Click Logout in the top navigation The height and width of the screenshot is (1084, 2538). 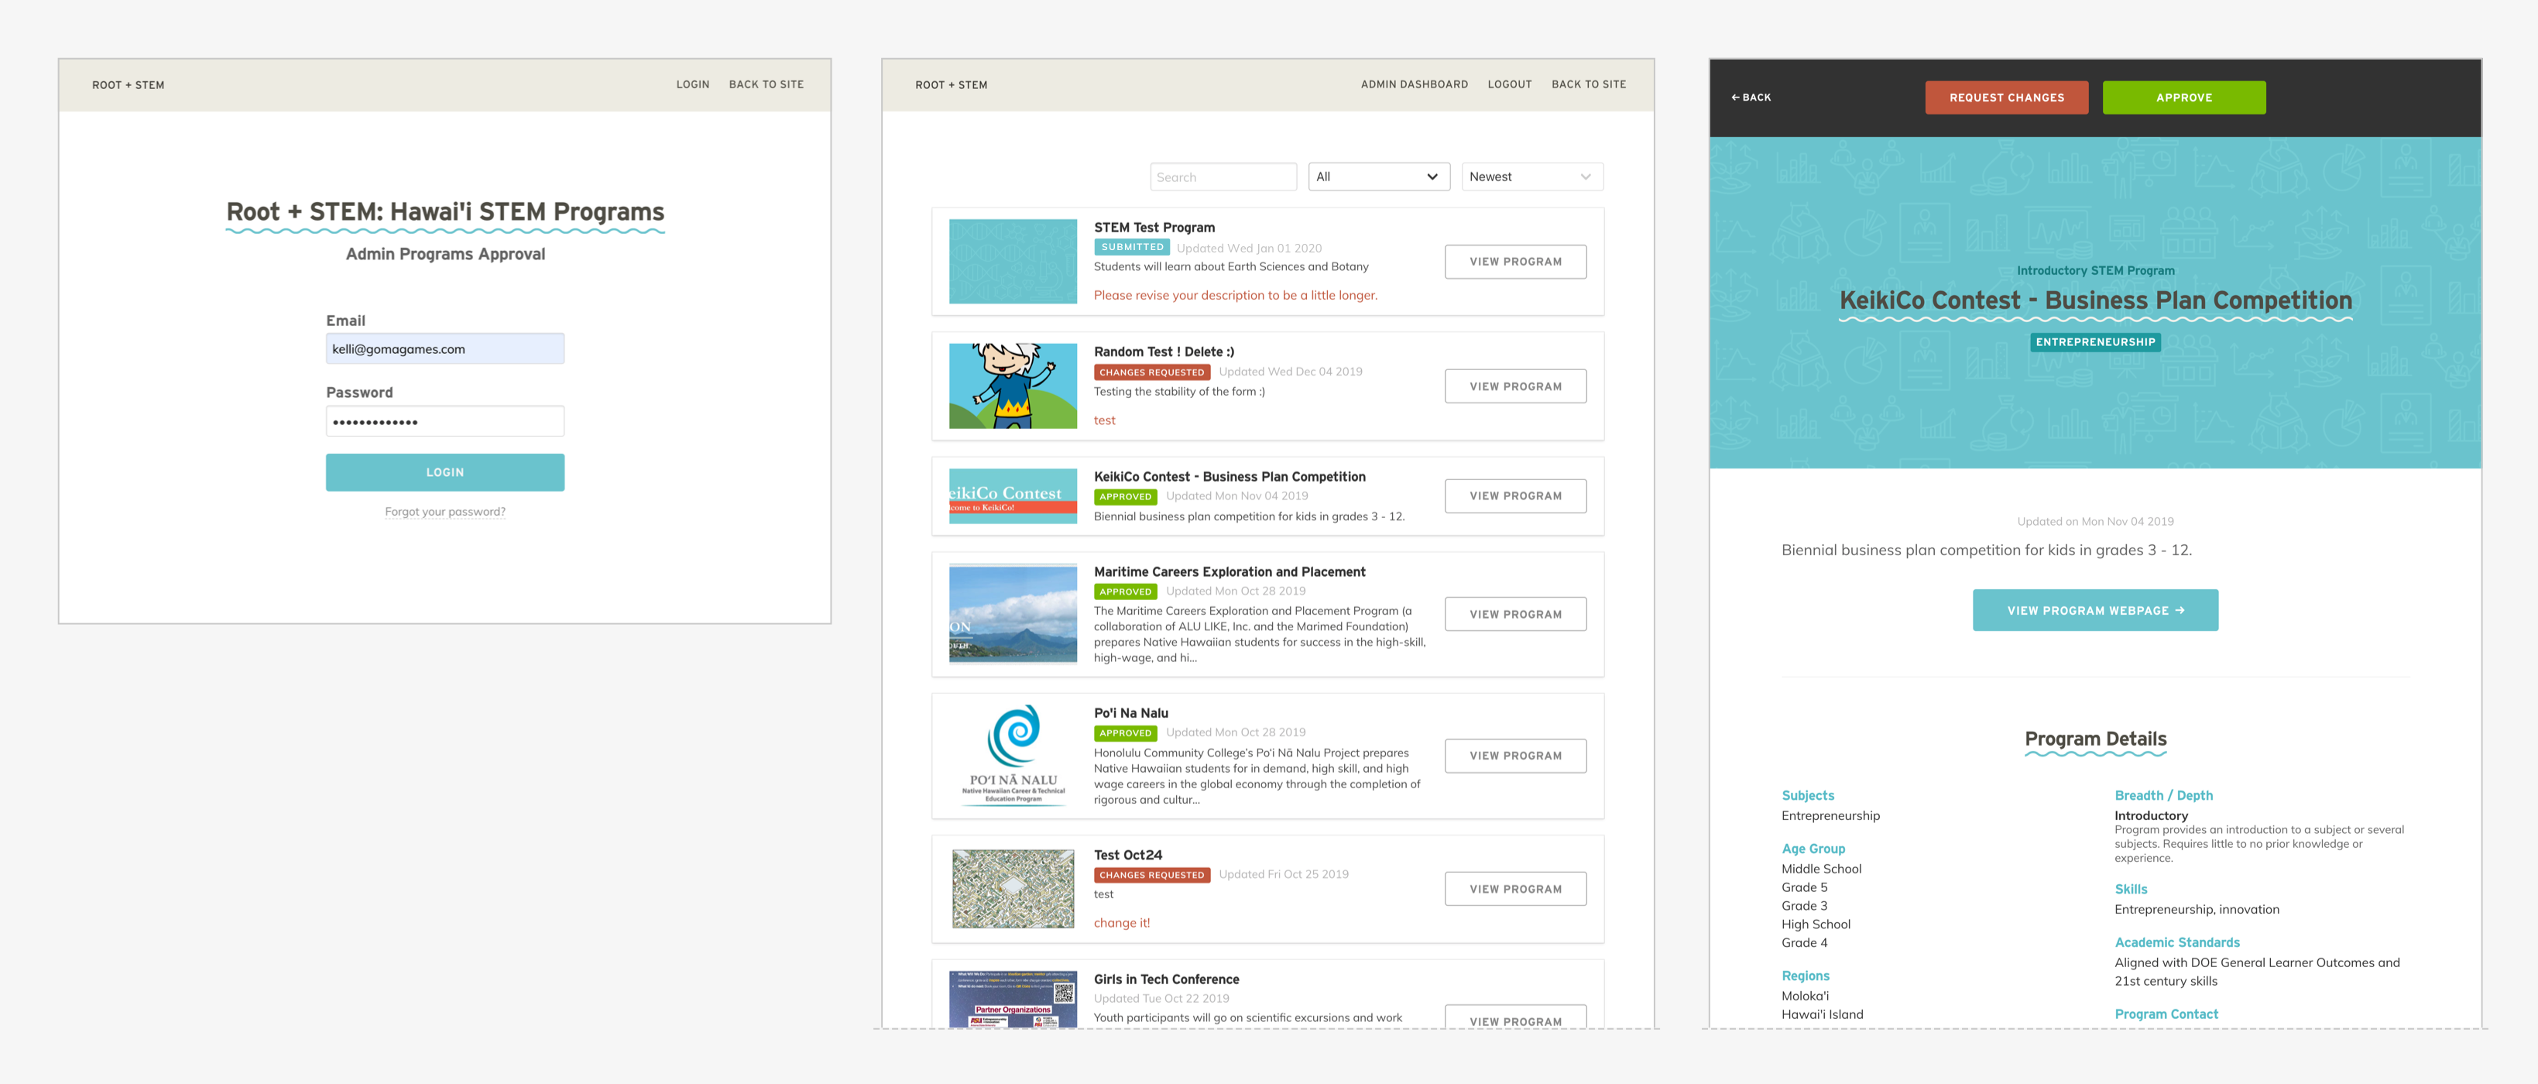pos(1508,84)
